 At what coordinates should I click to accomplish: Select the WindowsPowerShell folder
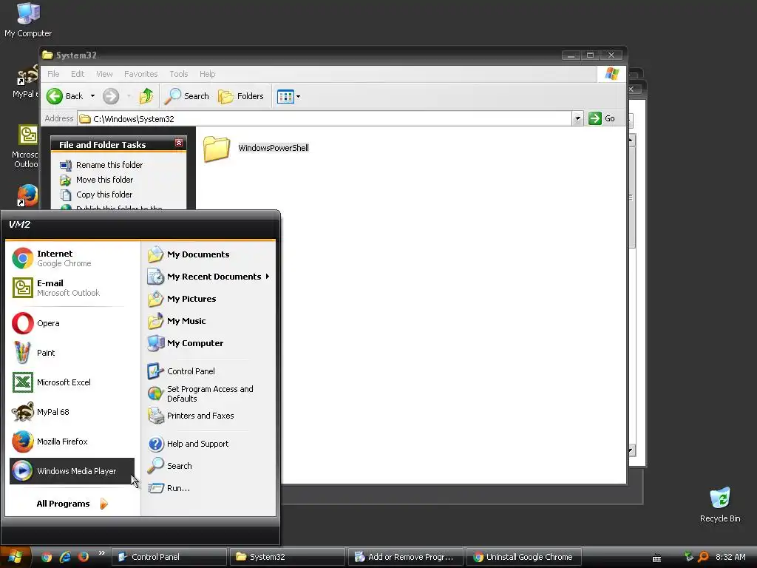(256, 148)
